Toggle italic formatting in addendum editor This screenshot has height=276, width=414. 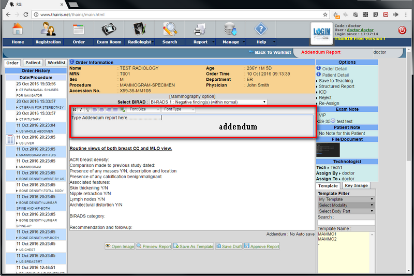click(81, 110)
